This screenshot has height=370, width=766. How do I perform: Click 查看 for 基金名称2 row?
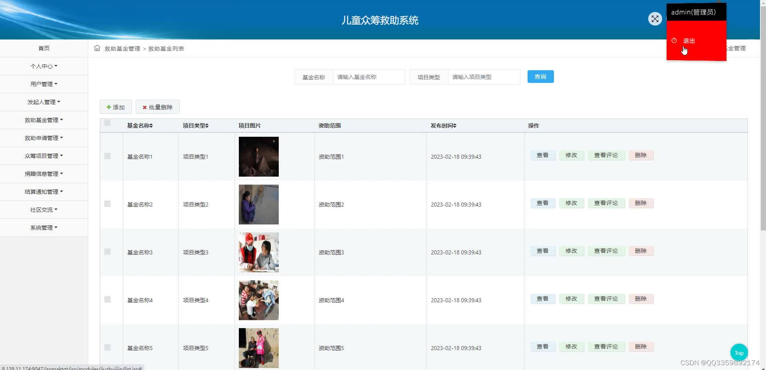[543, 203]
